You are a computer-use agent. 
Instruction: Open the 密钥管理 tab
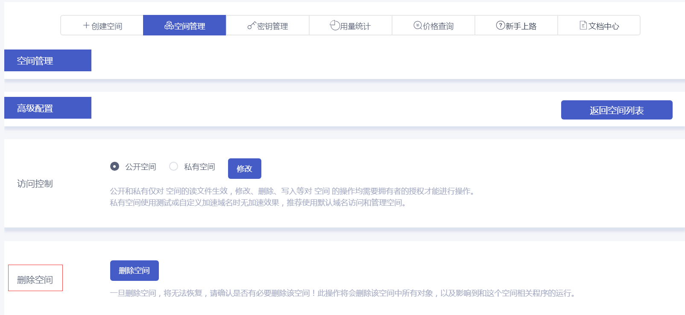tap(267, 25)
